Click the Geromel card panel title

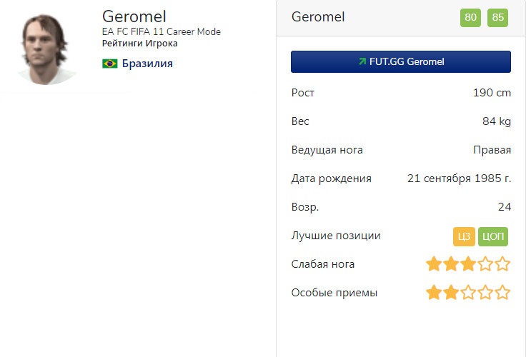click(x=318, y=17)
